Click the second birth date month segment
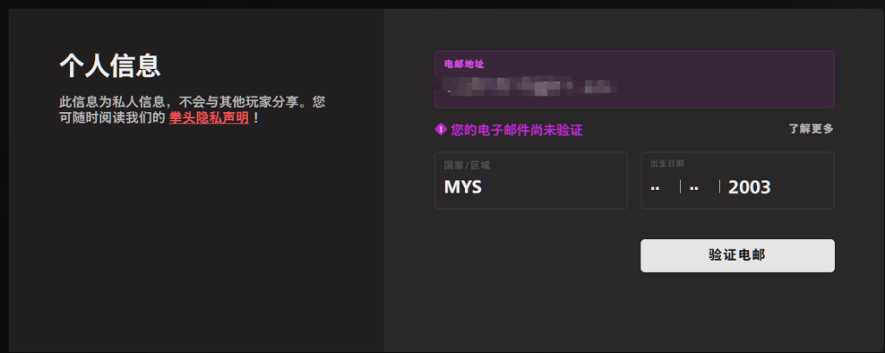Viewport: 885px width, 353px height. point(694,187)
